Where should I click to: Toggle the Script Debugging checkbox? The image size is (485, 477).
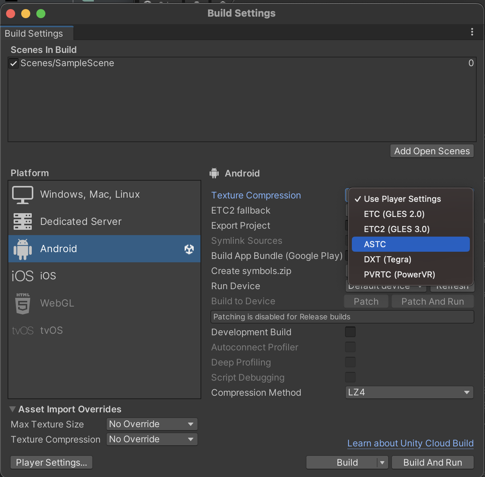(x=350, y=377)
